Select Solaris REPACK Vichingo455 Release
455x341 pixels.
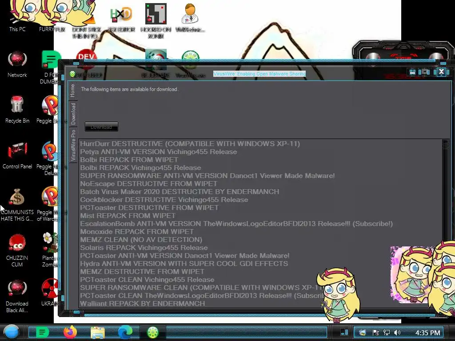[144, 248]
